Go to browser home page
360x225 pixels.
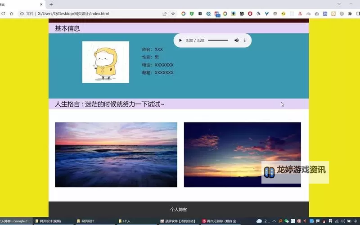pyautogui.click(x=12, y=14)
